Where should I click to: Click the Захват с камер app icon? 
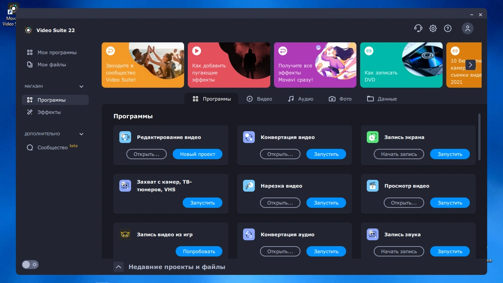pyautogui.click(x=125, y=186)
